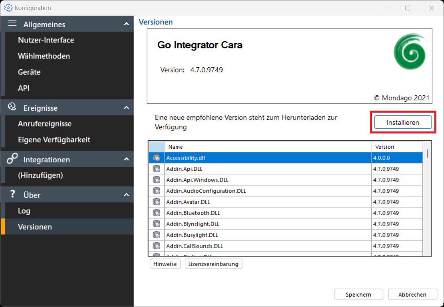Click the file icon beside Addin.AudioConfiguration.DLL
Screen dimensions: 444x307
[156, 191]
